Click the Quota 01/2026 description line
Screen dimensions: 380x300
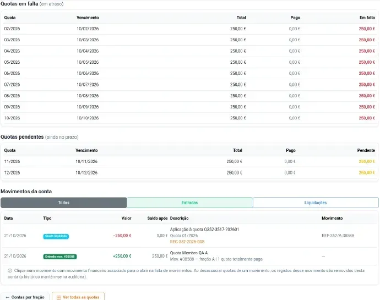(x=184, y=236)
